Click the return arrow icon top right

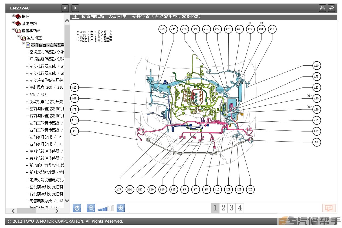click(331, 8)
